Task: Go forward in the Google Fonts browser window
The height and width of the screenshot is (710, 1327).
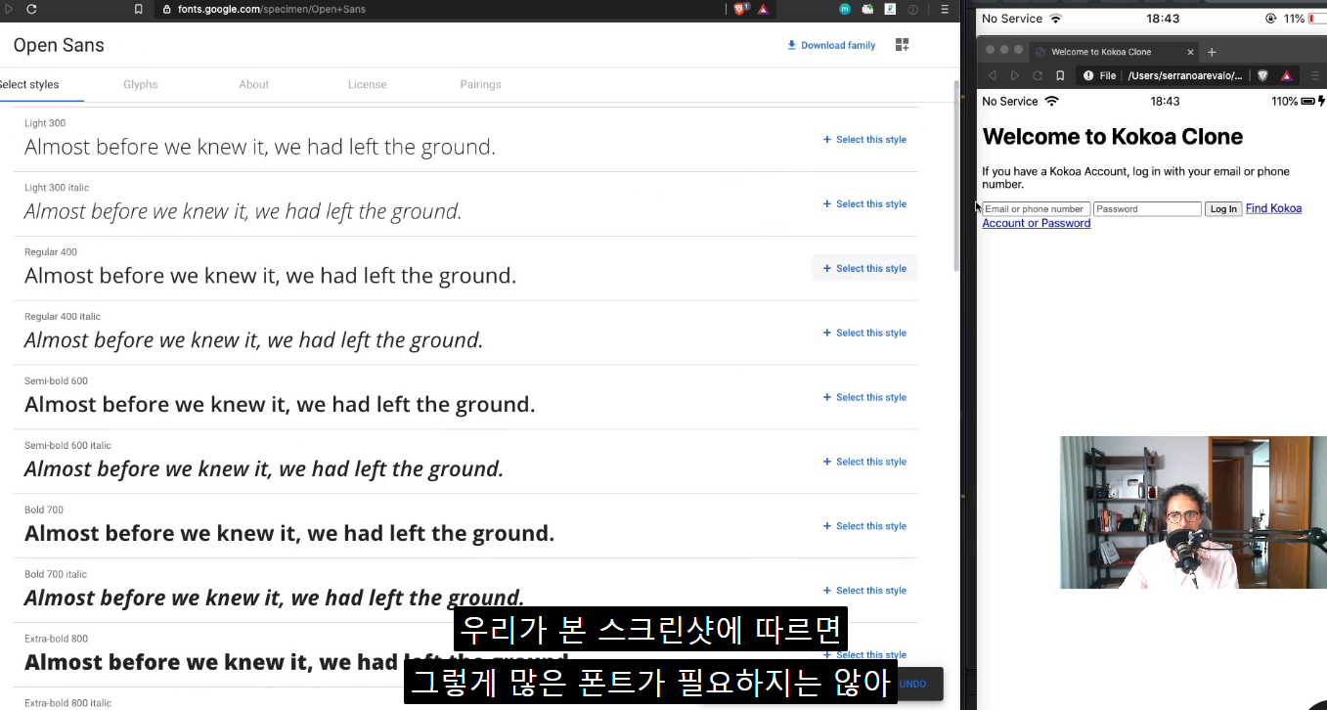Action: pos(8,9)
